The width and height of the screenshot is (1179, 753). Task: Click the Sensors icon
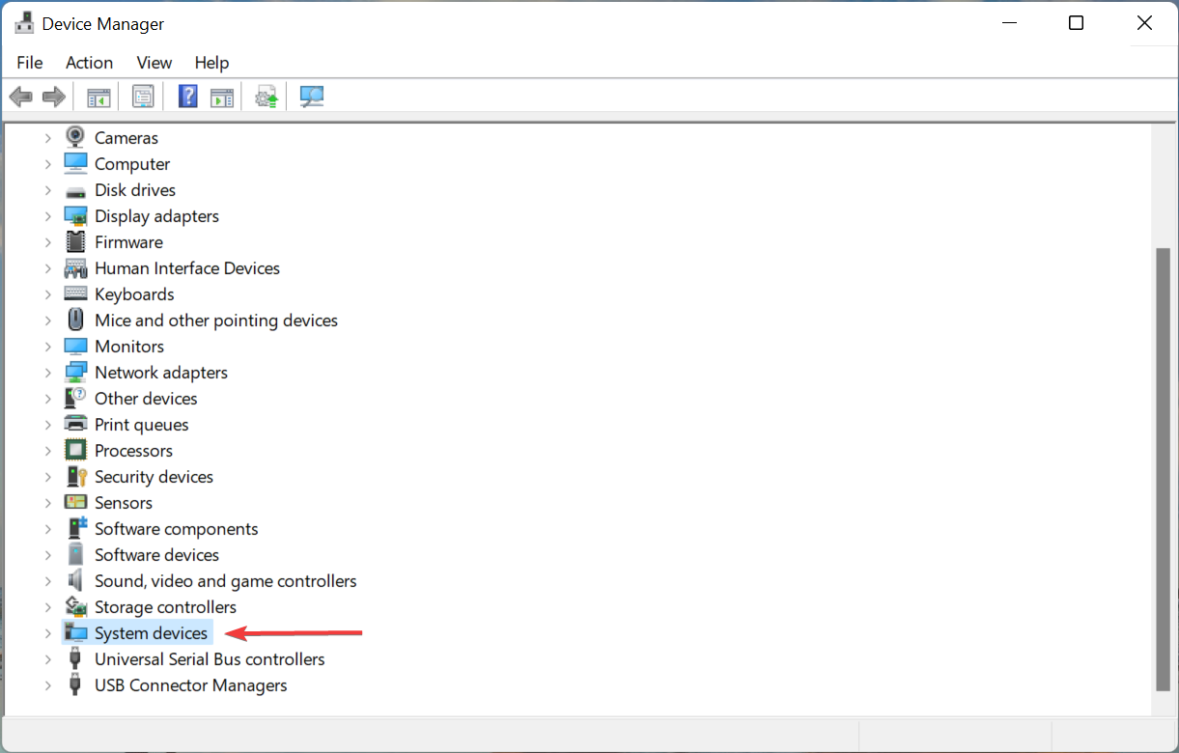pos(75,502)
